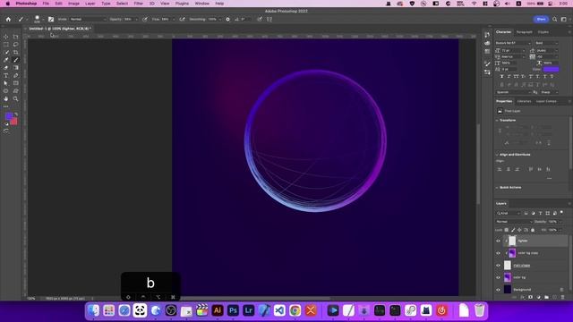573x322 pixels.
Task: Switch to the Layer Comps tab
Action: point(546,101)
